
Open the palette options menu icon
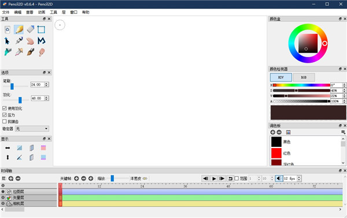[343, 132]
